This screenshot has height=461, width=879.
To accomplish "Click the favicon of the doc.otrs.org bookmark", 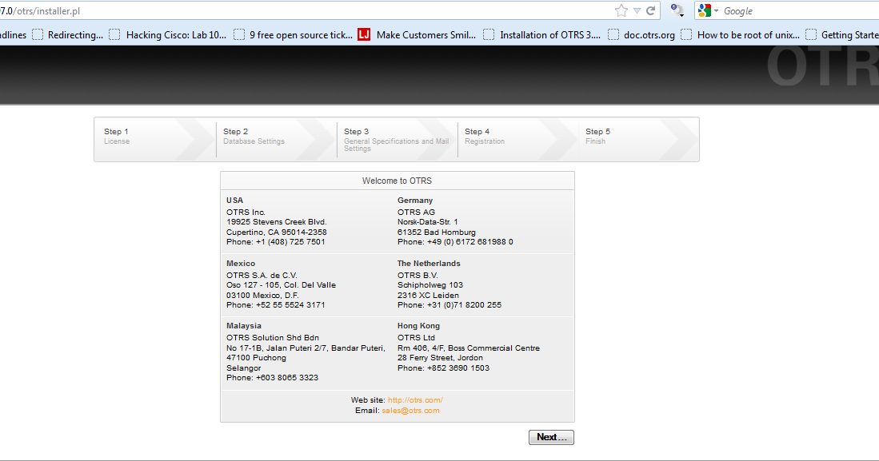I will click(x=613, y=34).
